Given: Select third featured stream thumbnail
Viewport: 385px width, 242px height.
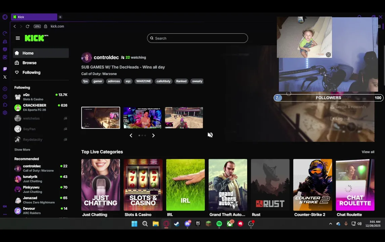Looking at the screenshot, I should pos(184,118).
